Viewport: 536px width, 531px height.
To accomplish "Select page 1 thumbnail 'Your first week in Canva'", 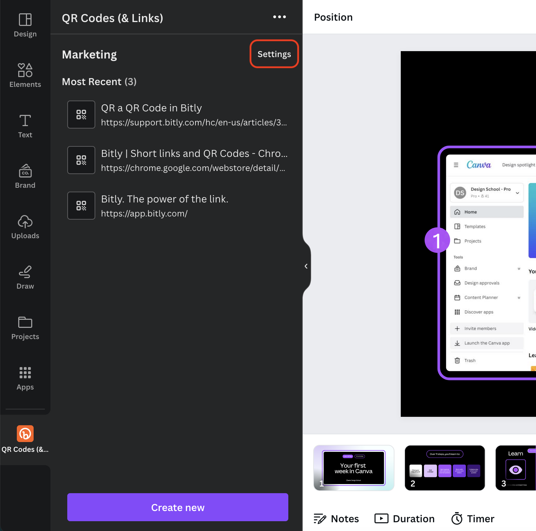I will (x=354, y=468).
